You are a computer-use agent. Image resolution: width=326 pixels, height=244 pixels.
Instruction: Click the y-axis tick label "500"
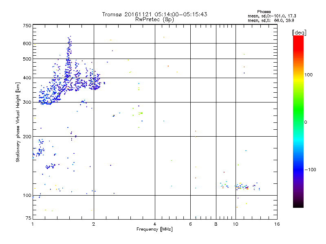point(27,59)
